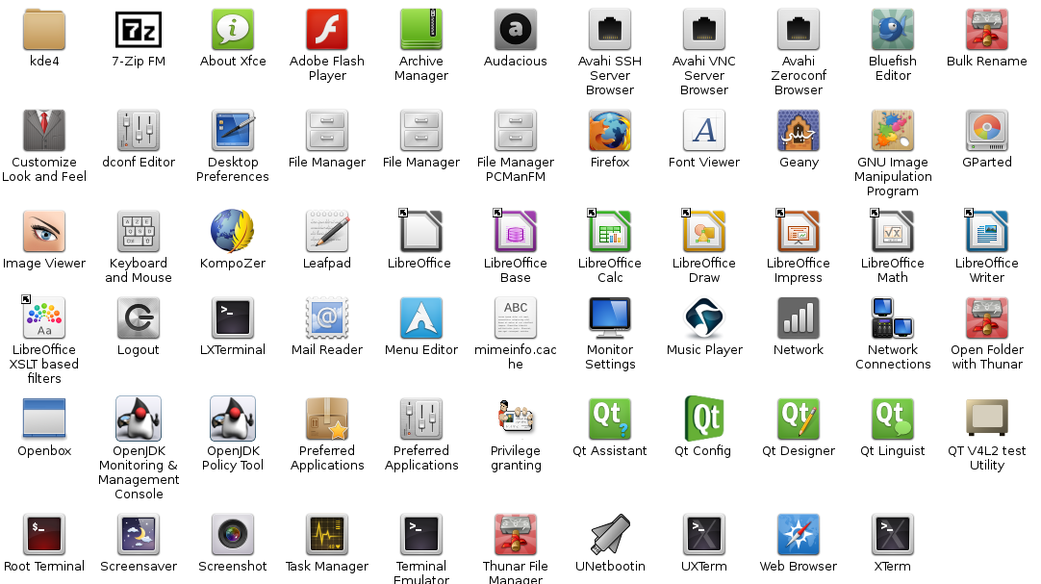Viewport: 1041px width, 584px height.
Task: Launch 7-Zip FM
Action: pyautogui.click(x=139, y=30)
